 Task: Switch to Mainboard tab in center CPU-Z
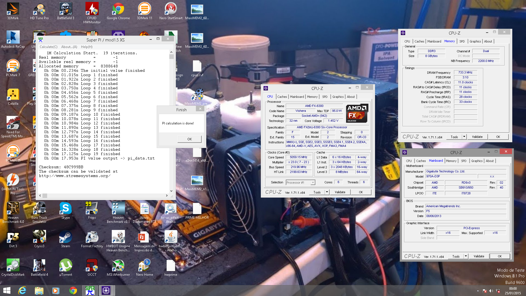(297, 97)
